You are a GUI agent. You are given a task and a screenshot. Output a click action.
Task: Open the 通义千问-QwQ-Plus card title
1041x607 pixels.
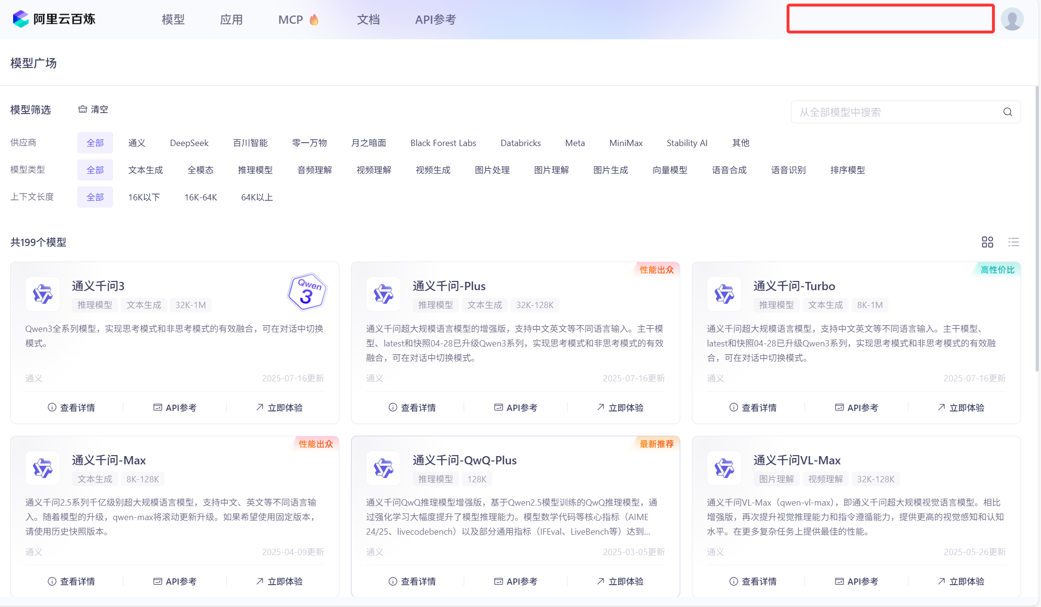click(x=465, y=460)
